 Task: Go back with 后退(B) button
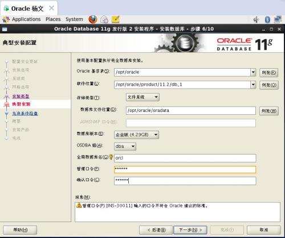[156, 230]
